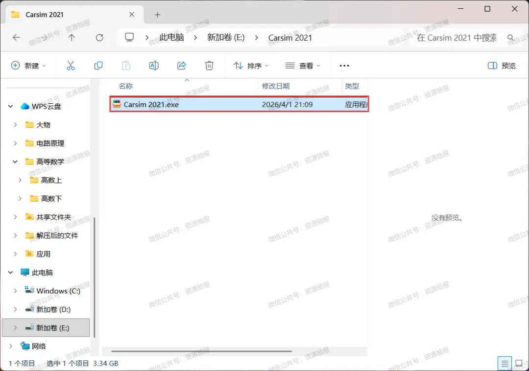The width and height of the screenshot is (529, 371).
Task: Click the 网络 network icon in sidebar
Action: 24,346
